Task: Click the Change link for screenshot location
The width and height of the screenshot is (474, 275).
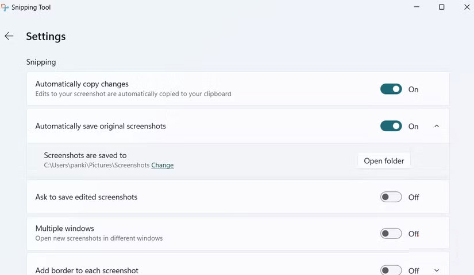Action: click(x=163, y=165)
